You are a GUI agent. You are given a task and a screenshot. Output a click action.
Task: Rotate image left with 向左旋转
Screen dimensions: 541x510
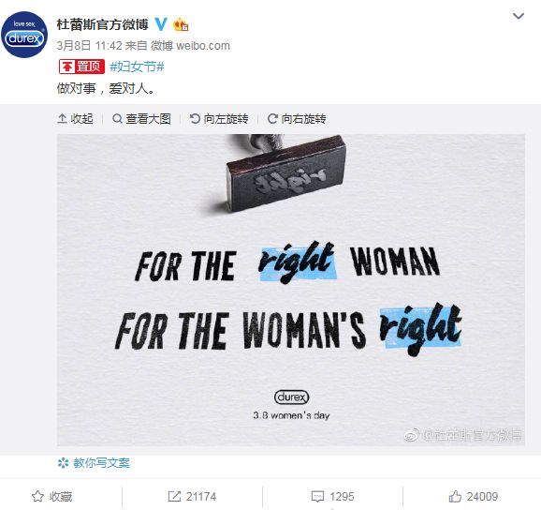pos(219,119)
